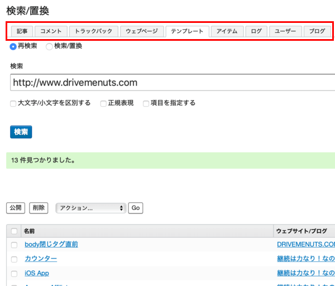Open the ウェブページ tab
The image size is (335, 286).
(142, 31)
